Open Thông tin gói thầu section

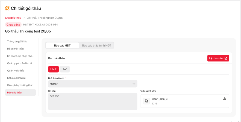tap(17, 41)
